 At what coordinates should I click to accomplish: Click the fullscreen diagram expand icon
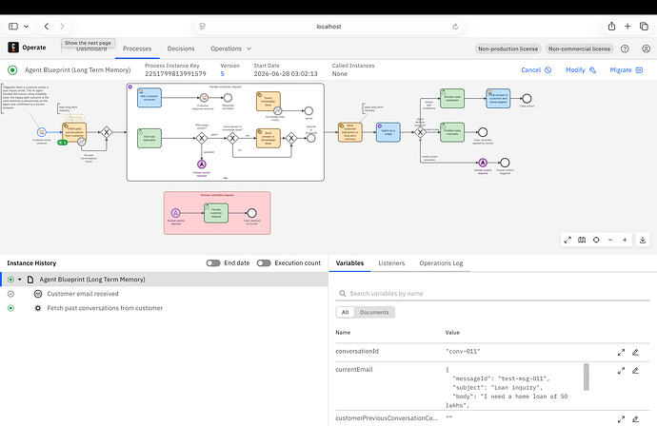pos(567,240)
